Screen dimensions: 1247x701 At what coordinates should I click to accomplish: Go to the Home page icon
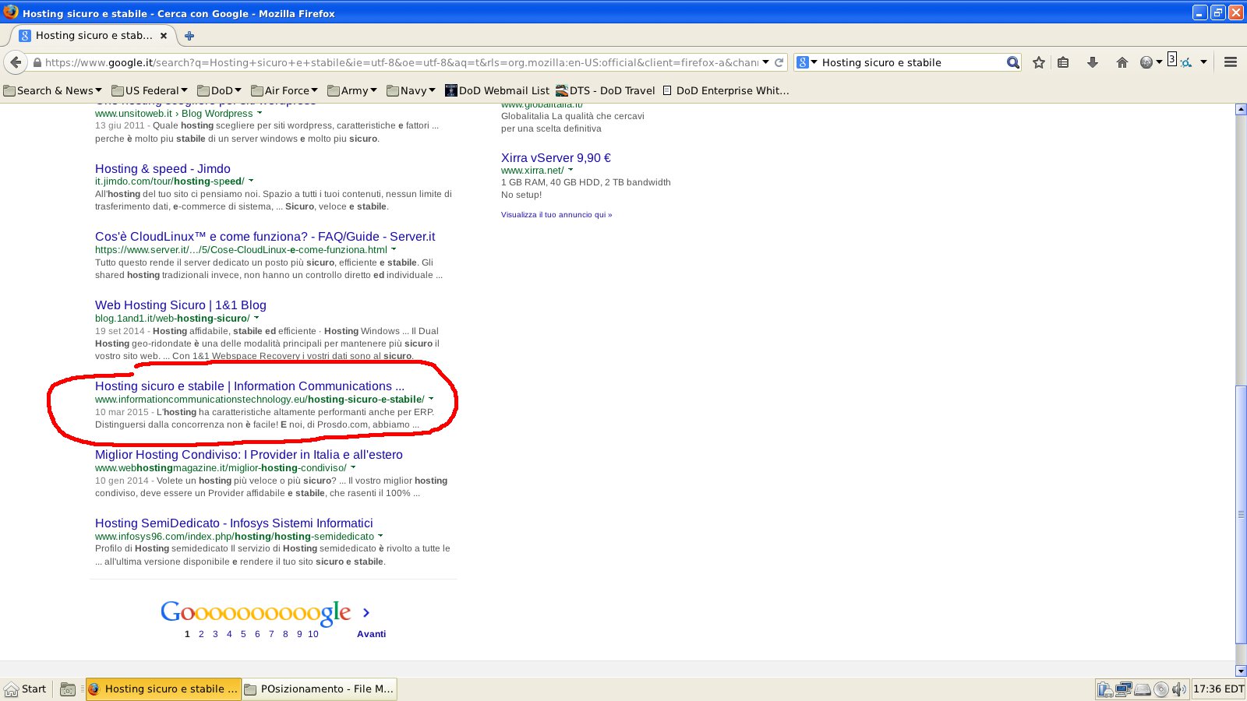(1122, 62)
